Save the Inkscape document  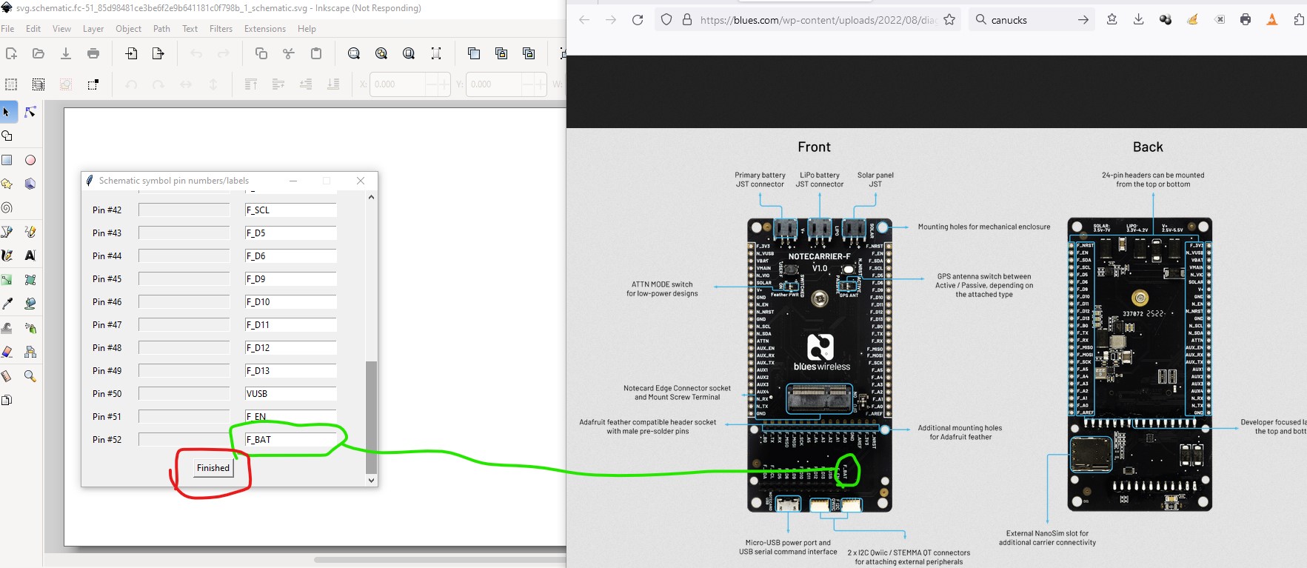[x=66, y=53]
